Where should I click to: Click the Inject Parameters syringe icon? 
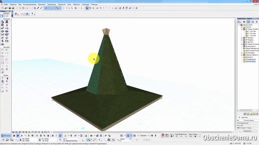pyautogui.click(x=41, y=8)
